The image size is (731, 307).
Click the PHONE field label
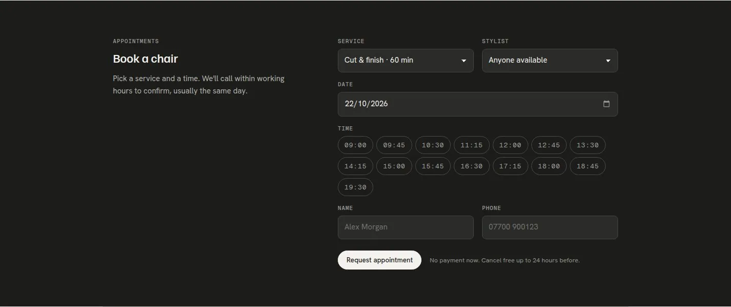pyautogui.click(x=491, y=208)
